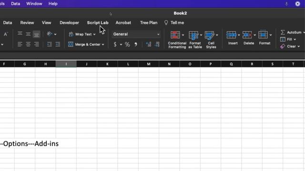The width and height of the screenshot is (305, 171).
Task: Expand the Cell Styles arrow
Action: 217,35
